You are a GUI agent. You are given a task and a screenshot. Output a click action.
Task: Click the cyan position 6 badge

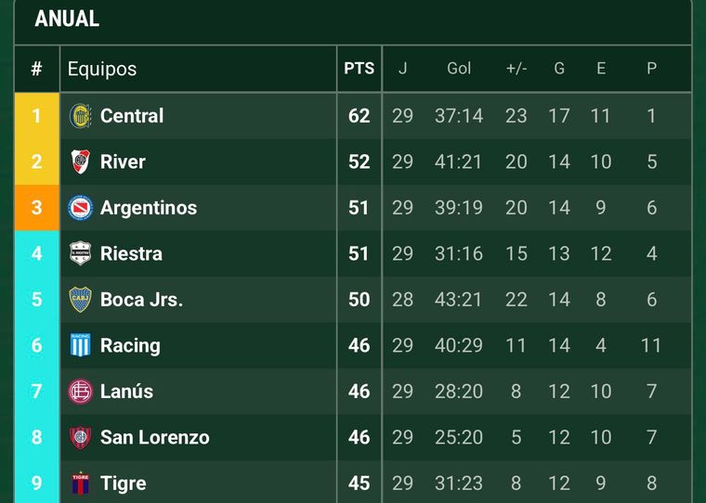[37, 345]
